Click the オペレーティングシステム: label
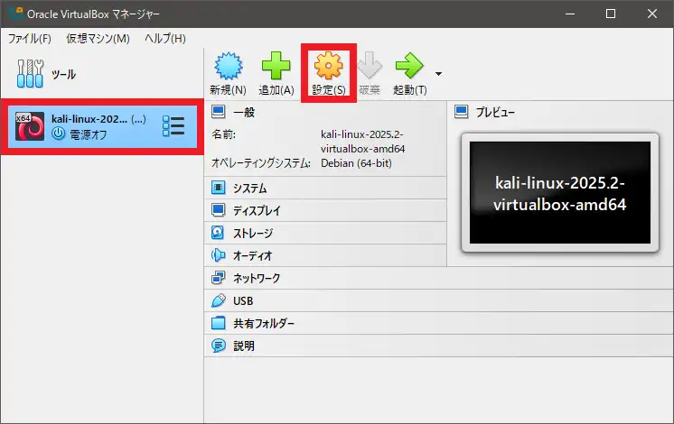 tap(261, 163)
